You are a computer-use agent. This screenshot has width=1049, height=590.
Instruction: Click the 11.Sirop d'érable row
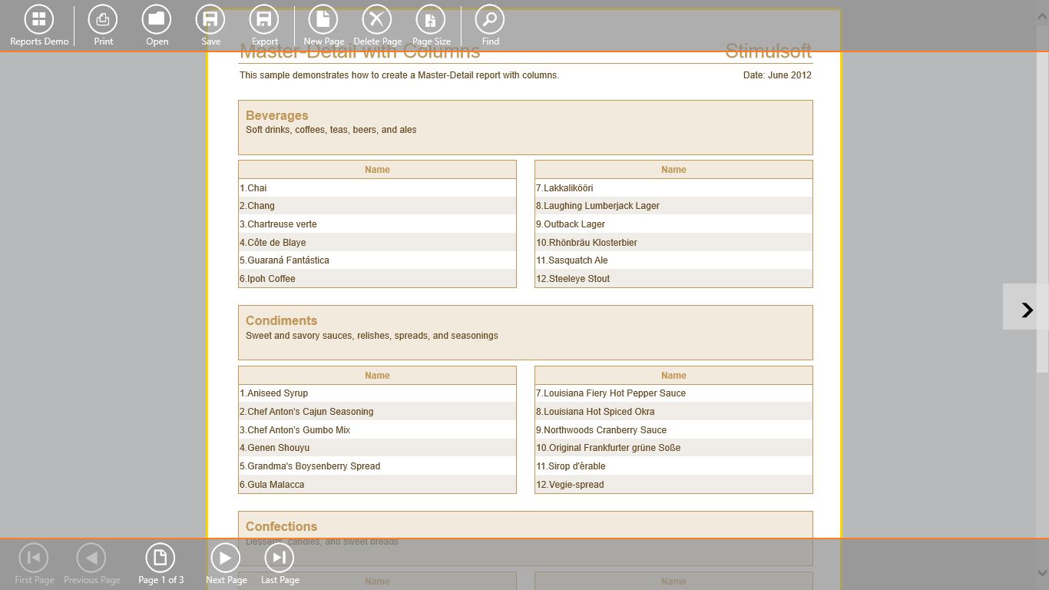click(673, 466)
